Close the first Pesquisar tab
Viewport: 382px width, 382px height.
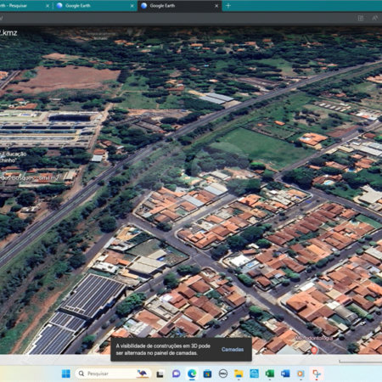tap(48, 6)
